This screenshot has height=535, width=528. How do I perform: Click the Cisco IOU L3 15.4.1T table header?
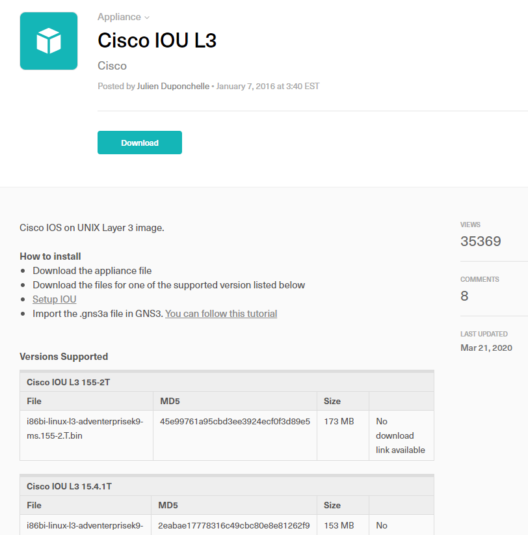coord(227,486)
